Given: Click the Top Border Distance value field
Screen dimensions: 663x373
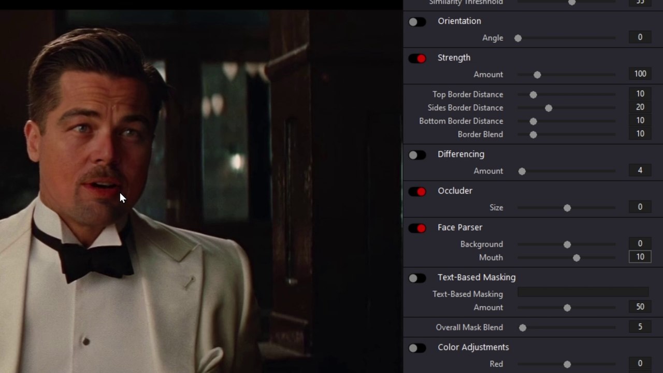Looking at the screenshot, I should coord(640,94).
